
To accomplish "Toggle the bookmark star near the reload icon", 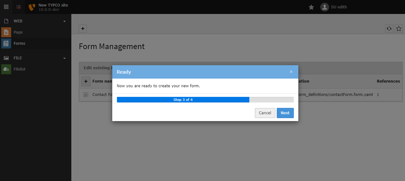I will (399, 29).
